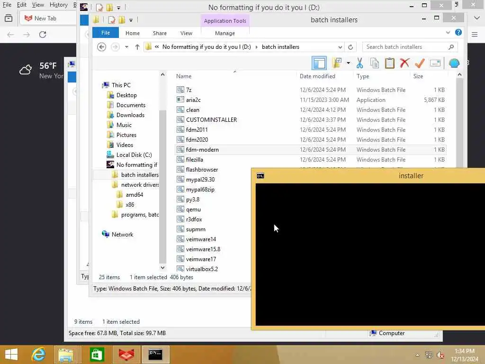Open Windows Store from taskbar
Screen dimensions: 485x364
(x=97, y=355)
